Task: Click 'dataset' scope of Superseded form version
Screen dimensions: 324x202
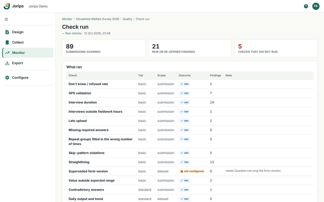Action: (x=163, y=171)
